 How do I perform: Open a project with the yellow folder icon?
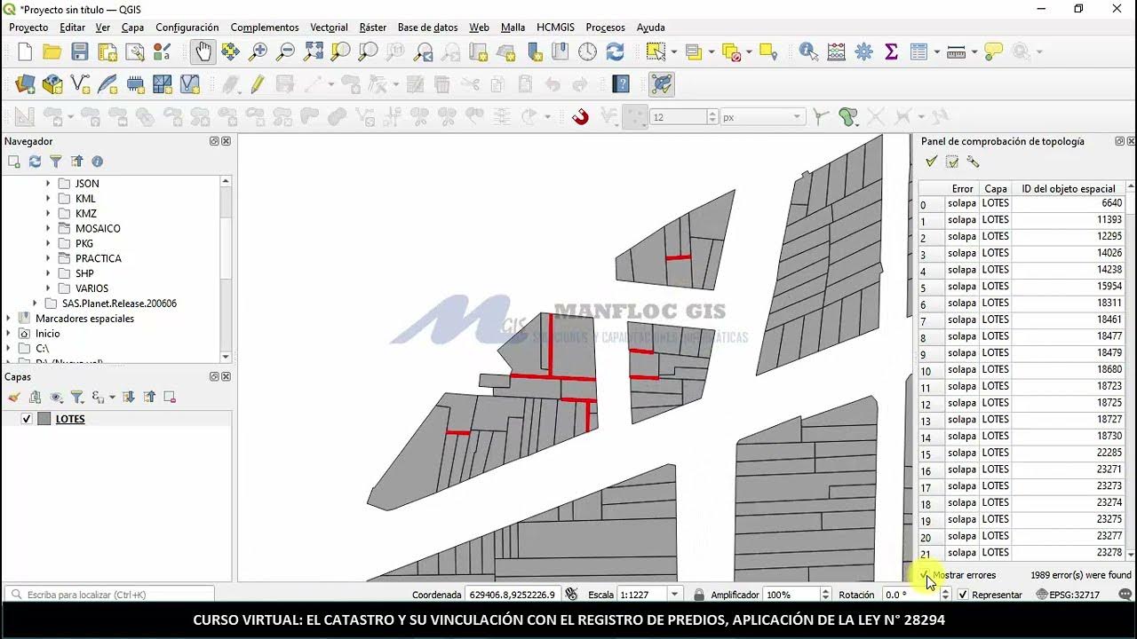click(x=52, y=52)
